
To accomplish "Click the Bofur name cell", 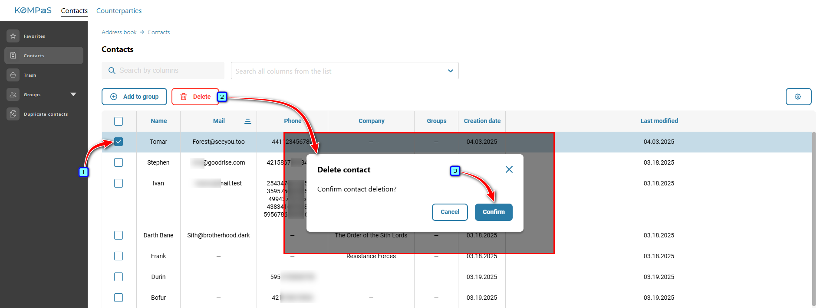I will 158,298.
